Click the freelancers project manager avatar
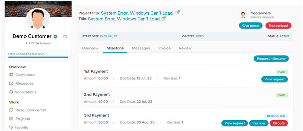The height and width of the screenshot is (131, 303). click(x=243, y=15)
